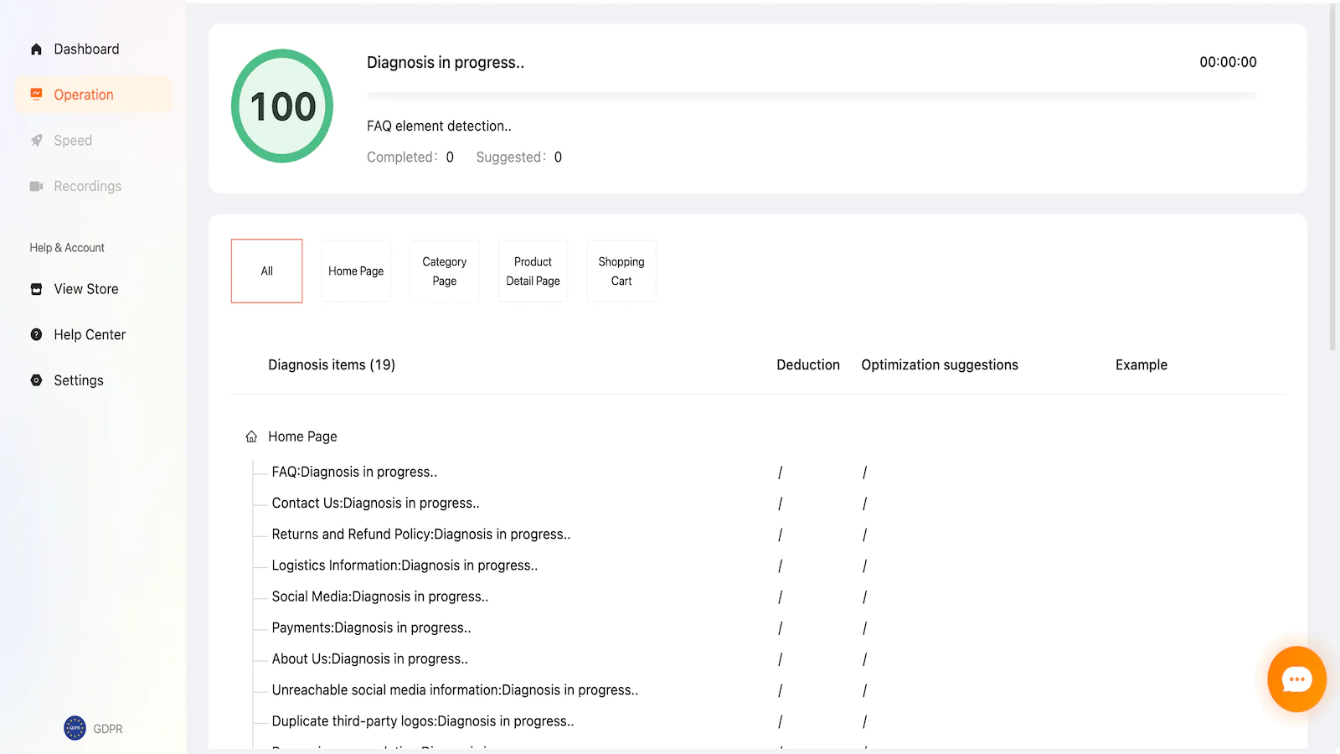This screenshot has height=754, width=1340.
Task: Switch to the Home Page filter tab
Action: [356, 271]
